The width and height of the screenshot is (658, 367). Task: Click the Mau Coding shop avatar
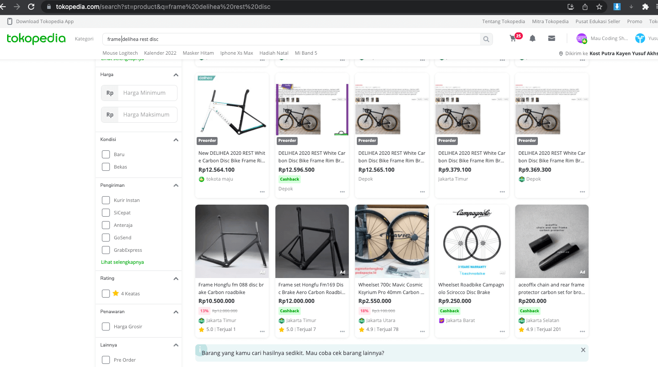click(x=581, y=39)
